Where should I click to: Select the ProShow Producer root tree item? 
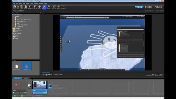coord(18,15)
